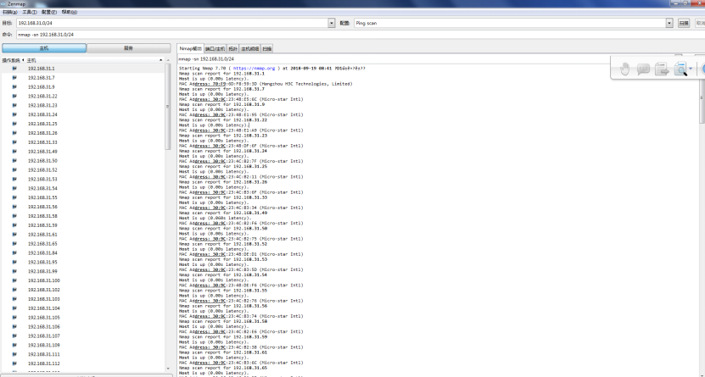Open the Ping scan profile dropdown arrow
This screenshot has width=705, height=377.
tap(669, 23)
